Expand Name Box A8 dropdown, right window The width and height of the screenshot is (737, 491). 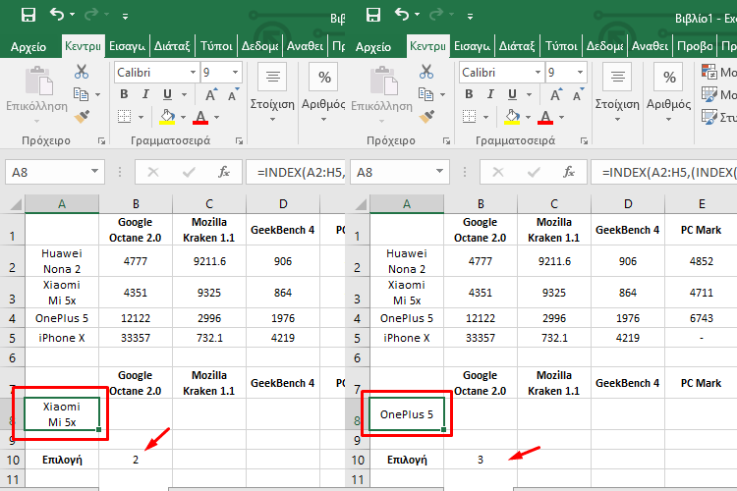coord(439,171)
